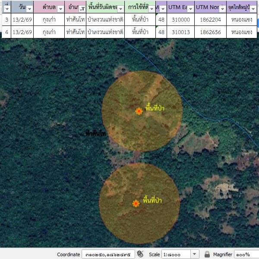
Task: Click the lower fire hotspot marker
Action: point(136,203)
